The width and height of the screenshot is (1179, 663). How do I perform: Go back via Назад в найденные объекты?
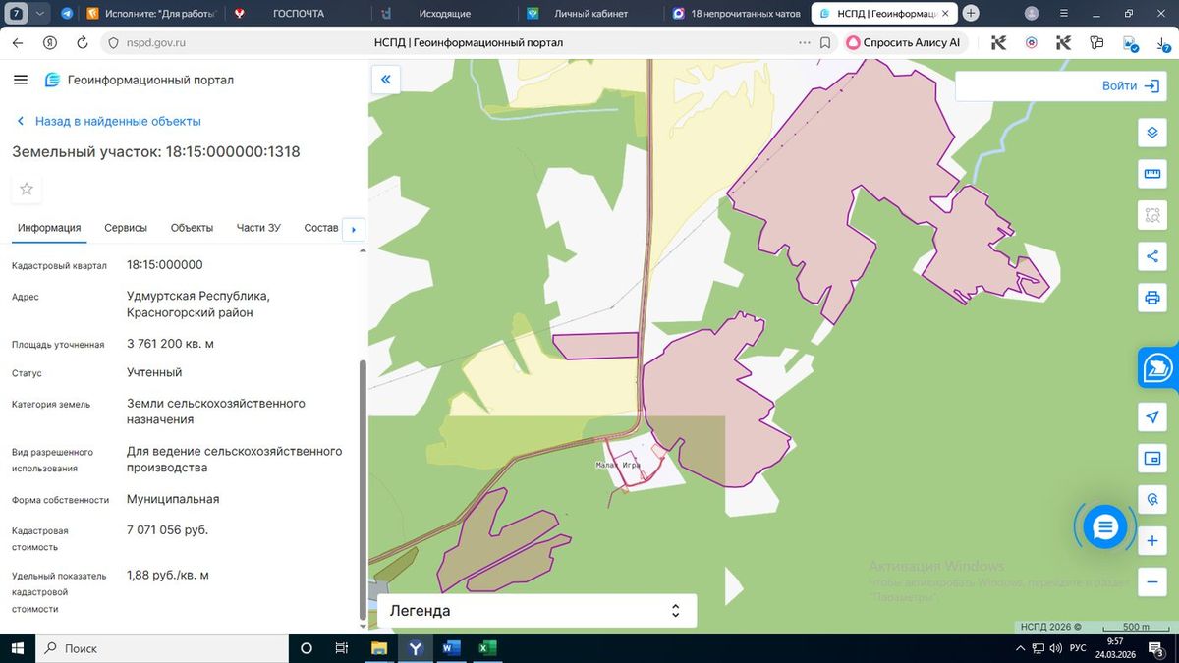tap(109, 121)
